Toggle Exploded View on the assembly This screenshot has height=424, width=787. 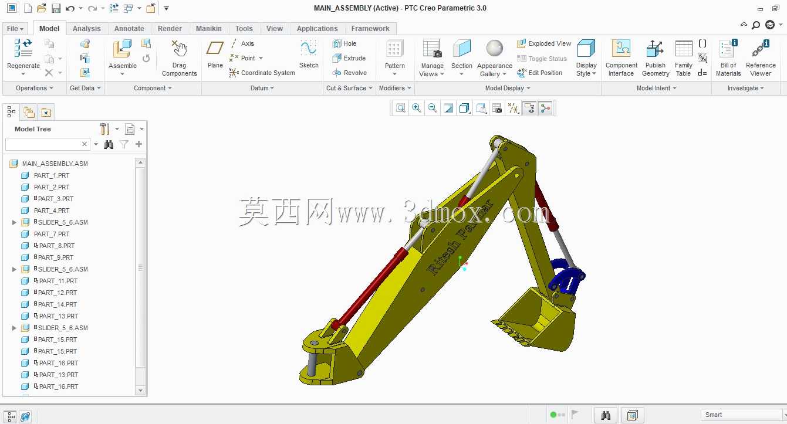tap(544, 43)
